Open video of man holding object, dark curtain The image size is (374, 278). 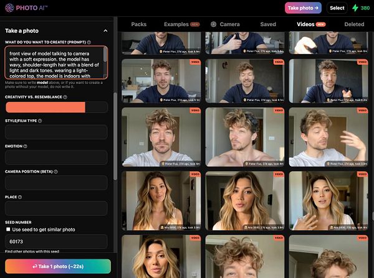pyautogui.click(x=328, y=81)
